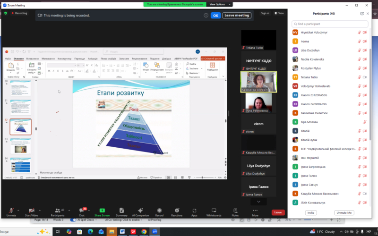Click the Leave meeting button in notice

tap(237, 16)
